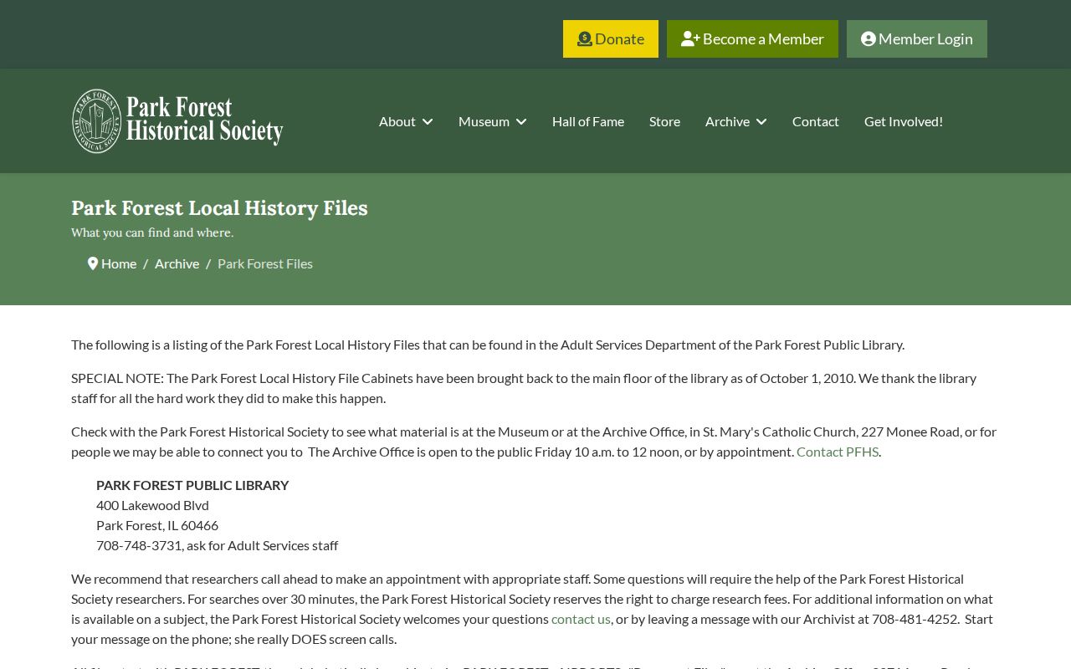Click the 'Park Forest Local History Files' heading
Viewport: 1071px width, 669px height.
click(219, 208)
